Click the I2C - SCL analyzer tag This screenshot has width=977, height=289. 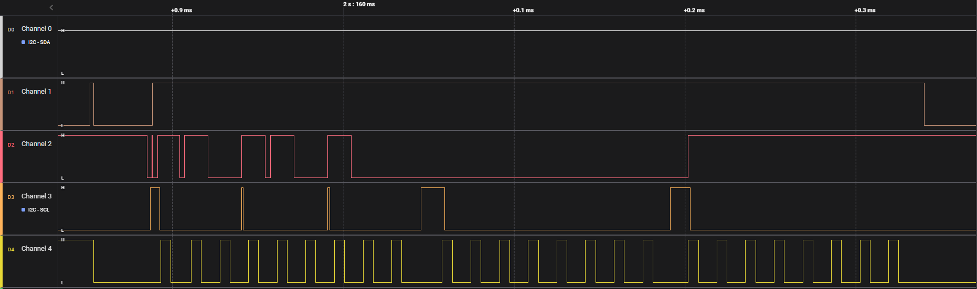tap(38, 210)
